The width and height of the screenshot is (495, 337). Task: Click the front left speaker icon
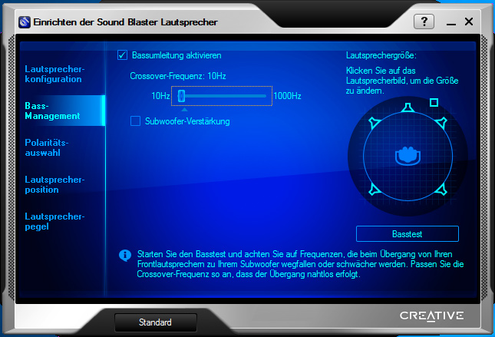[375, 122]
